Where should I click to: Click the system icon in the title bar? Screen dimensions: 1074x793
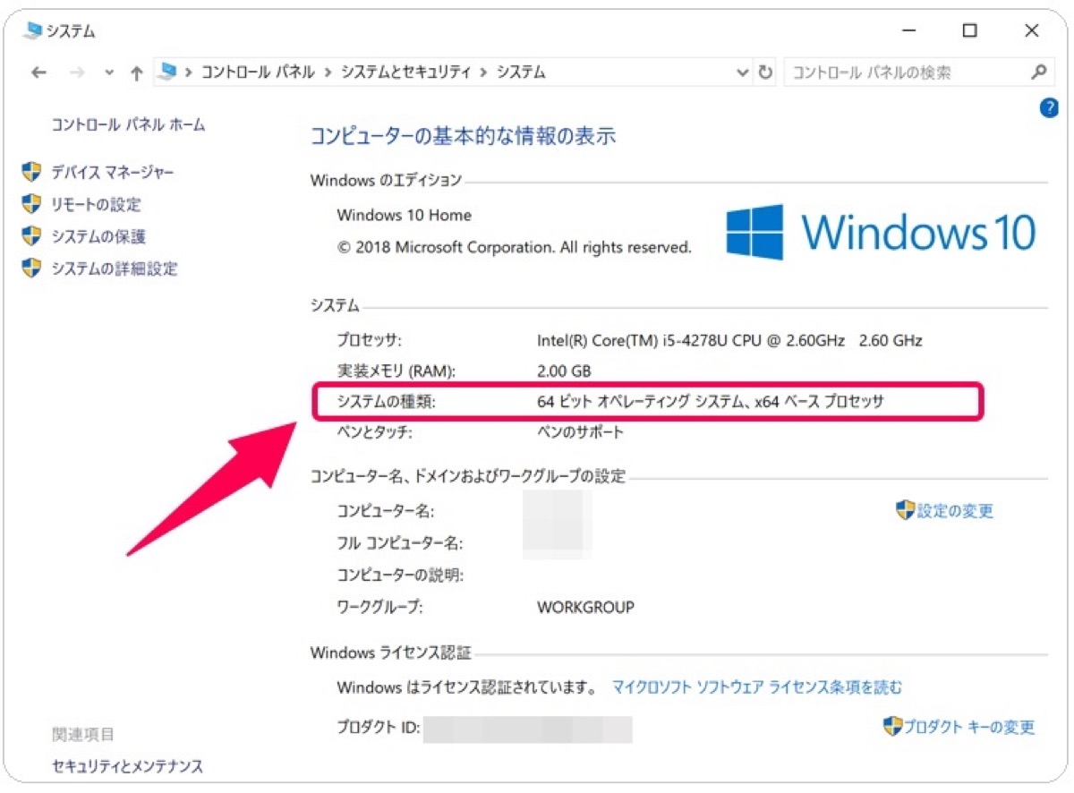point(34,30)
